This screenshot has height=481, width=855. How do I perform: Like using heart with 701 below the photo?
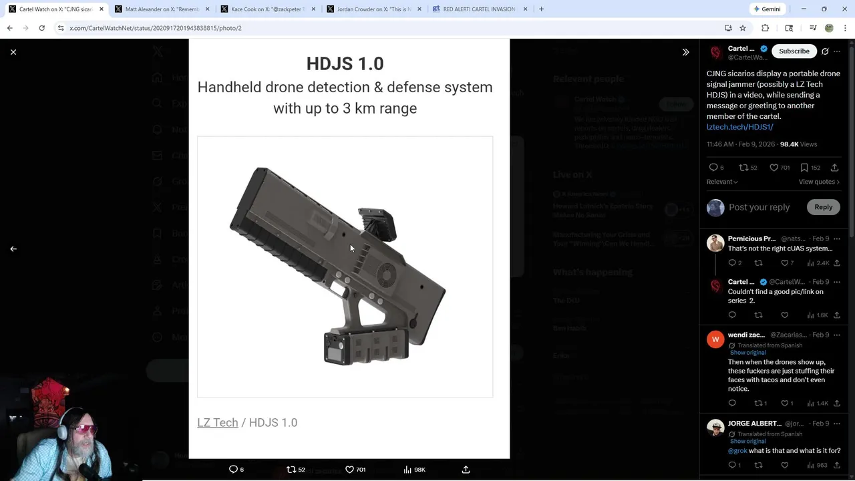click(x=355, y=470)
